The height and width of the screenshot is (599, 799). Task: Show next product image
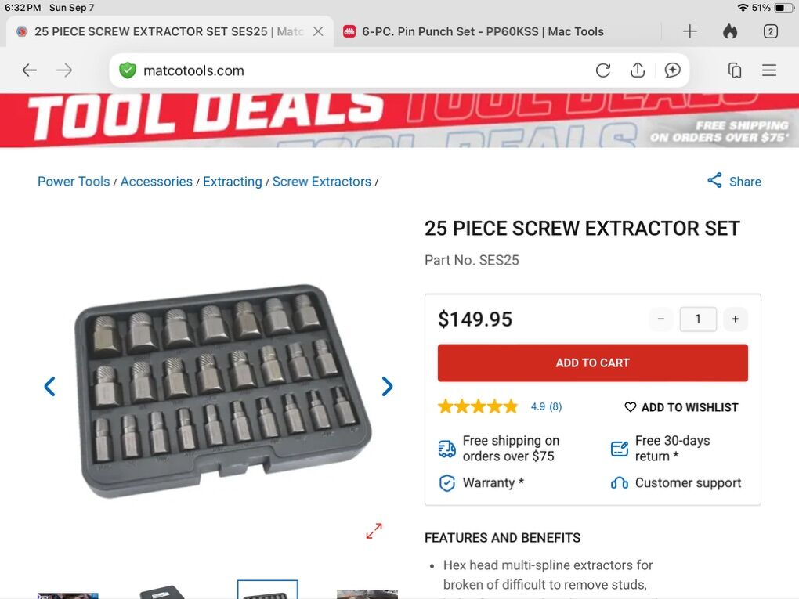click(x=387, y=386)
